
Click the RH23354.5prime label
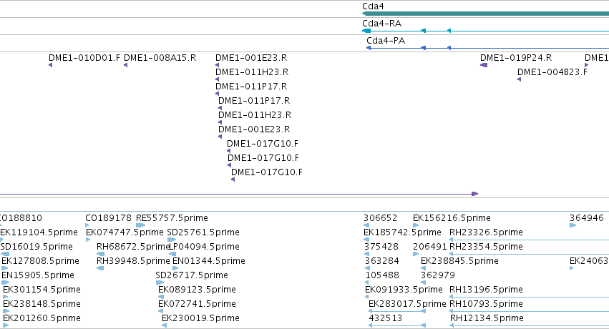(486, 247)
